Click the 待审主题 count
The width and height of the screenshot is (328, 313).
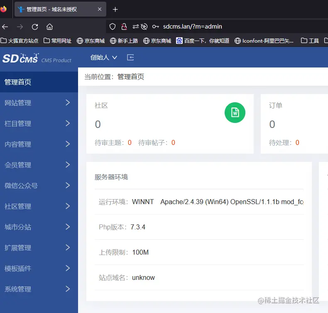pyautogui.click(x=130, y=142)
